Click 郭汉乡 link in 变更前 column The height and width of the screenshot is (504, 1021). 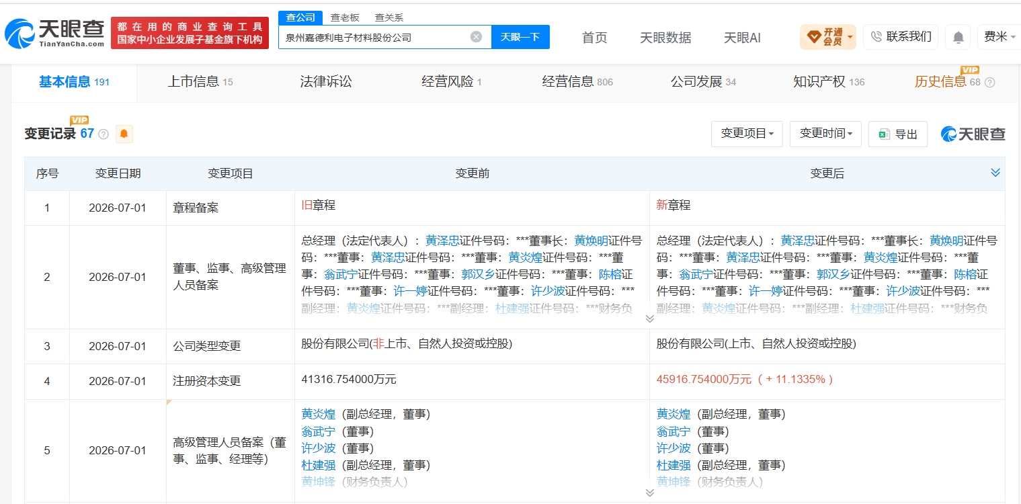pos(478,274)
